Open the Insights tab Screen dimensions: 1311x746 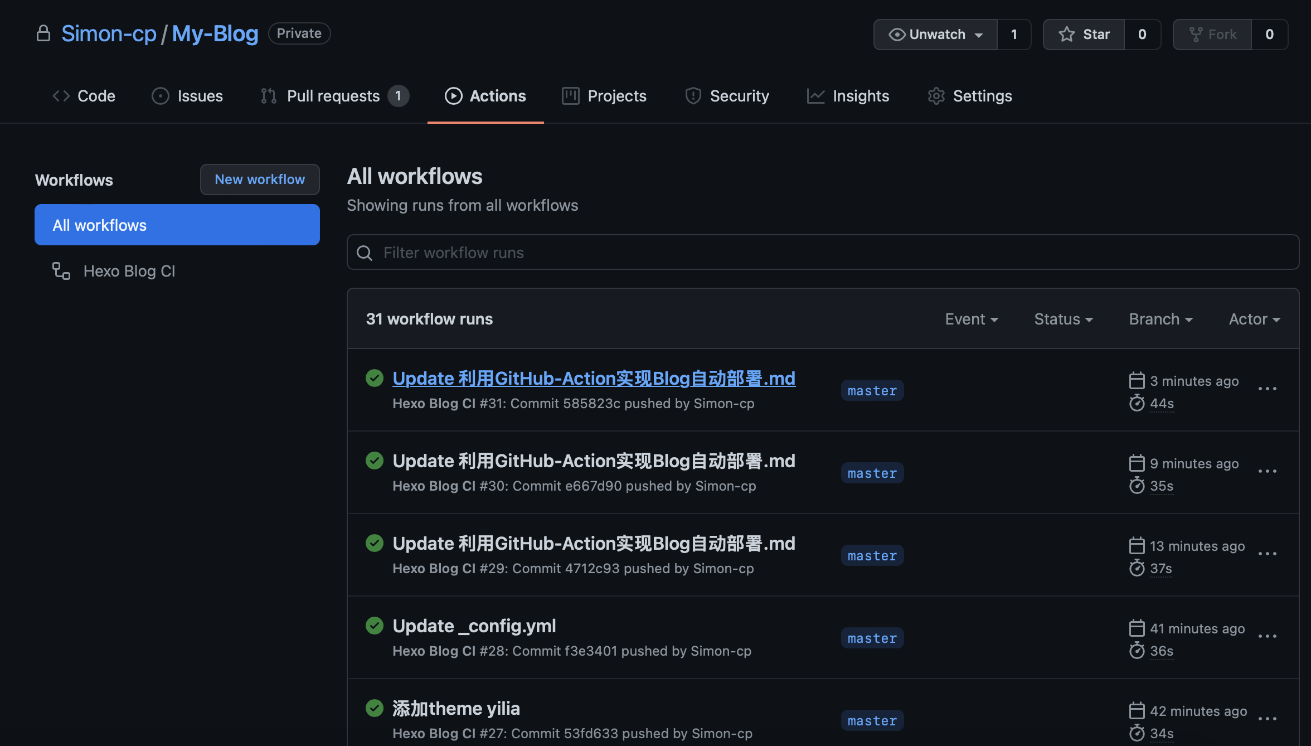tap(848, 96)
